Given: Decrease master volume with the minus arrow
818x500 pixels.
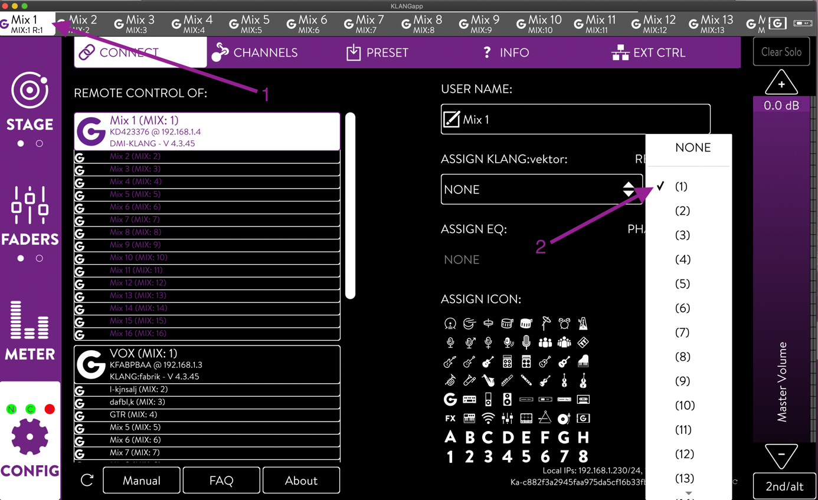Looking at the screenshot, I should 781,456.
